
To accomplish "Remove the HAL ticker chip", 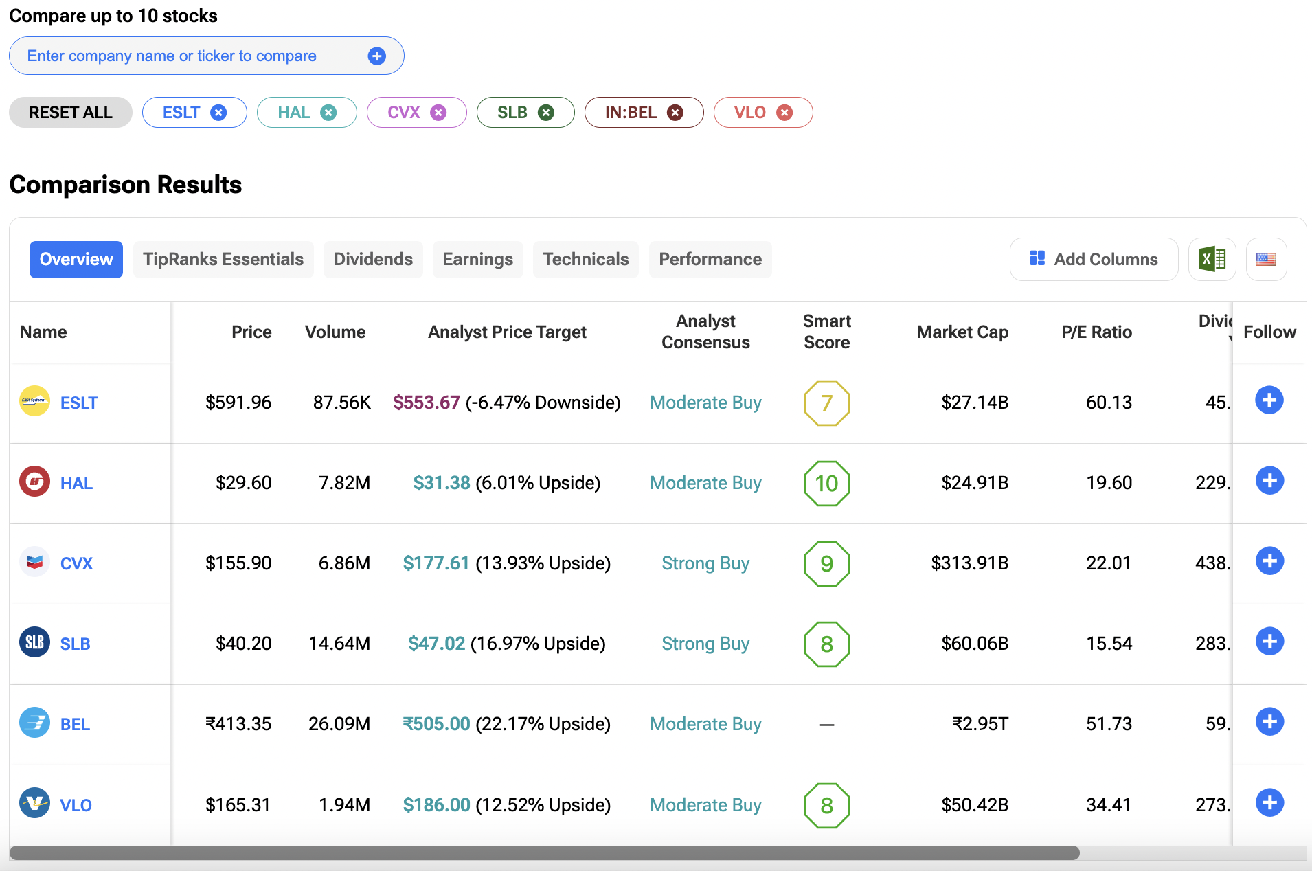I will tap(329, 113).
